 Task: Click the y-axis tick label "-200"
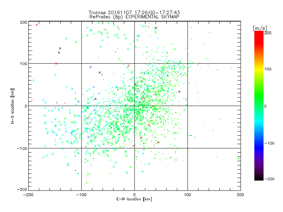tap(22, 189)
